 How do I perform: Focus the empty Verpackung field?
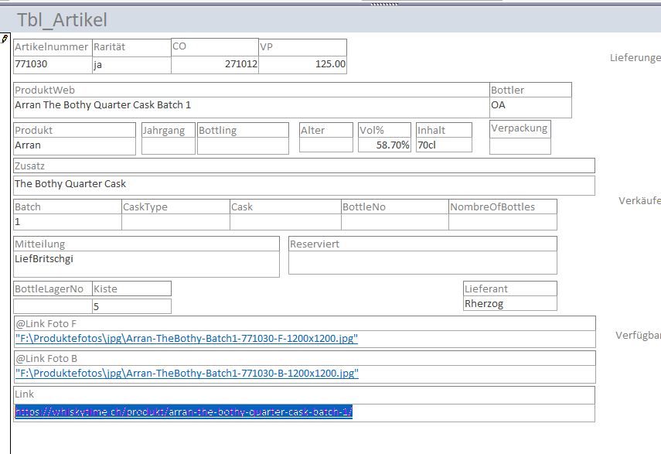coord(520,146)
